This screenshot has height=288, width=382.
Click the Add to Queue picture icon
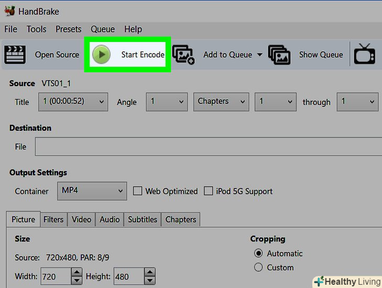click(x=183, y=55)
